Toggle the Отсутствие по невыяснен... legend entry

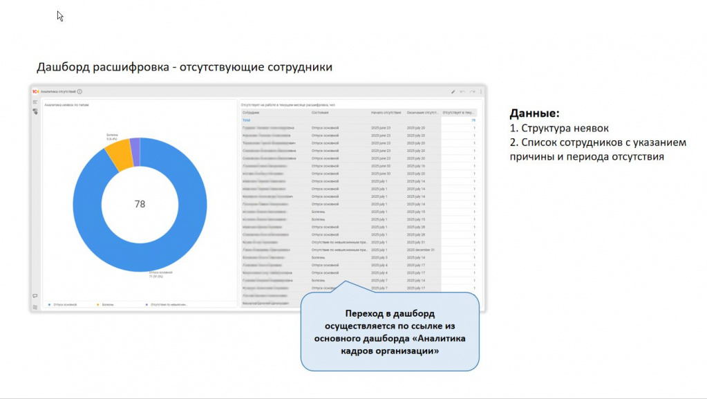(167, 305)
